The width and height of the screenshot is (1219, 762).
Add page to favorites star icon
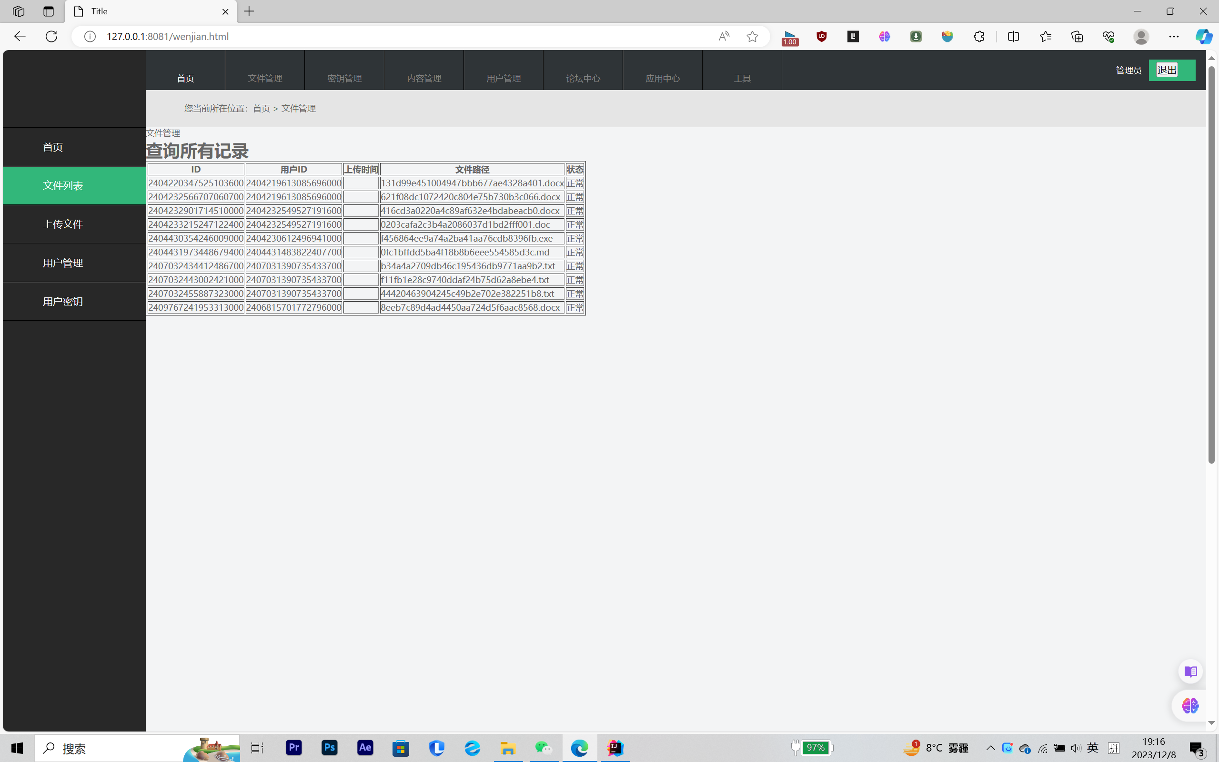coord(752,36)
